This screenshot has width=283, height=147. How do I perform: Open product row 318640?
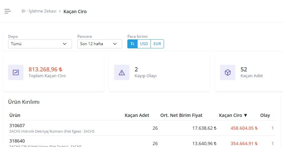pos(142,142)
